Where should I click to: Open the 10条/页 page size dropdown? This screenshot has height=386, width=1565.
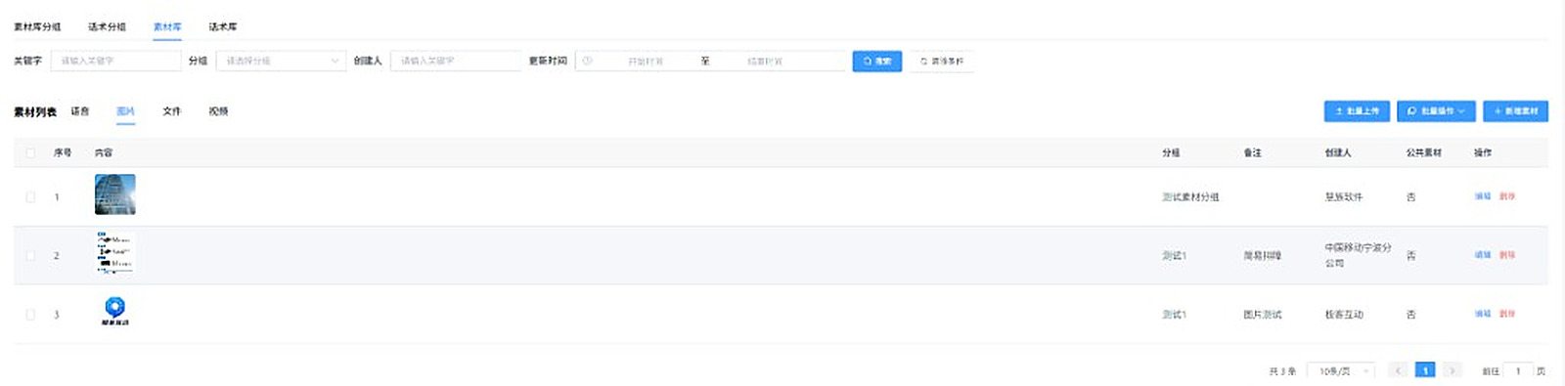tap(1341, 371)
